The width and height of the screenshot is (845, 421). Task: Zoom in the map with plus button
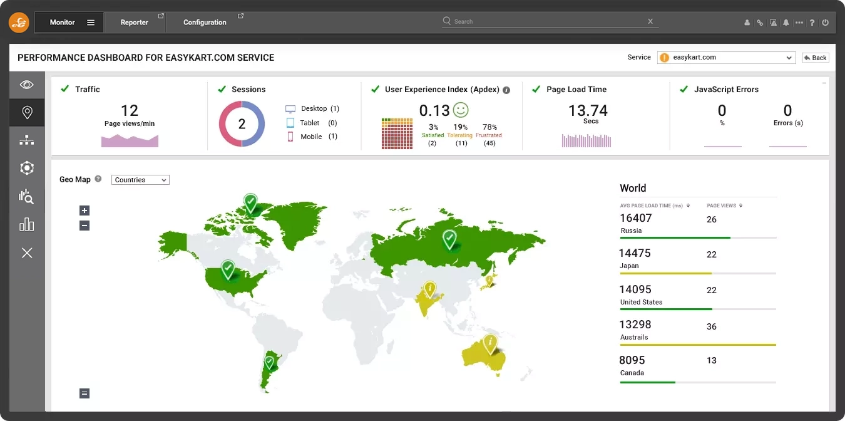pos(84,210)
